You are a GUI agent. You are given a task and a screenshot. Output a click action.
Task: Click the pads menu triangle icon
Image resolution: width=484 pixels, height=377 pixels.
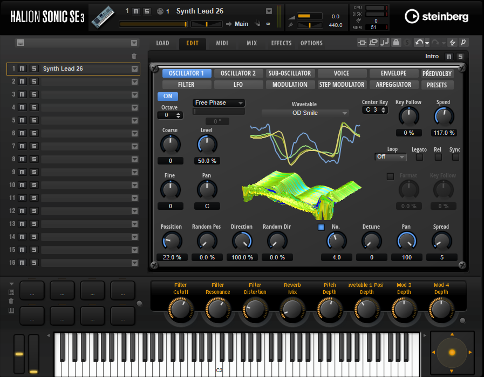pyautogui.click(x=11, y=284)
